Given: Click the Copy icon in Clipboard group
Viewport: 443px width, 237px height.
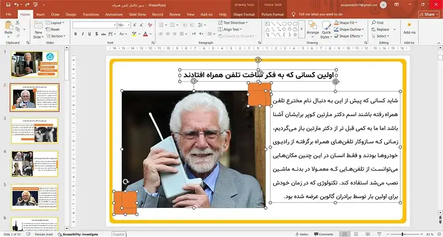Looking at the screenshot, I should tap(18, 29).
